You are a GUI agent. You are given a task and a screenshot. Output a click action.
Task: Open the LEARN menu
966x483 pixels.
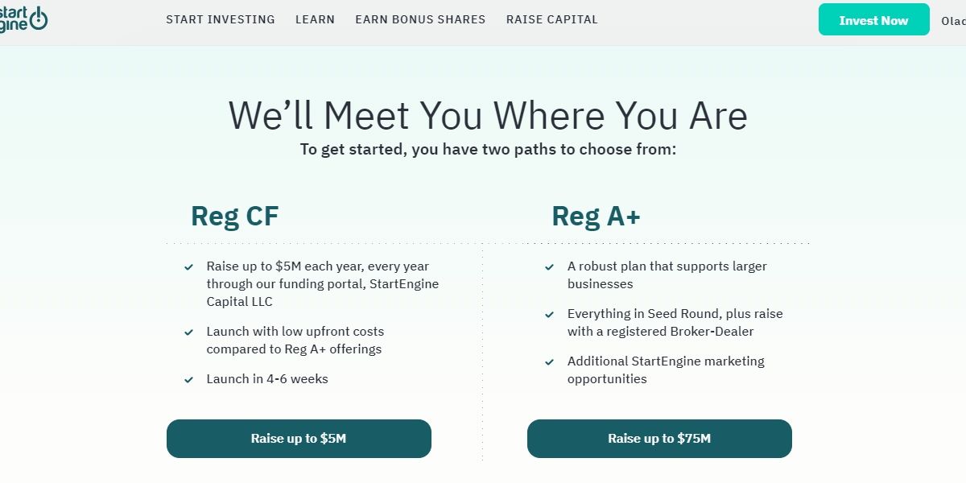[x=315, y=19]
